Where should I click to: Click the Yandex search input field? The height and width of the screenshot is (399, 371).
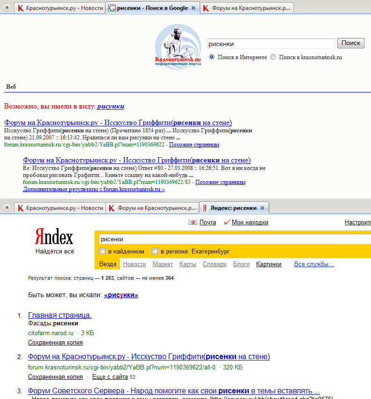point(235,239)
